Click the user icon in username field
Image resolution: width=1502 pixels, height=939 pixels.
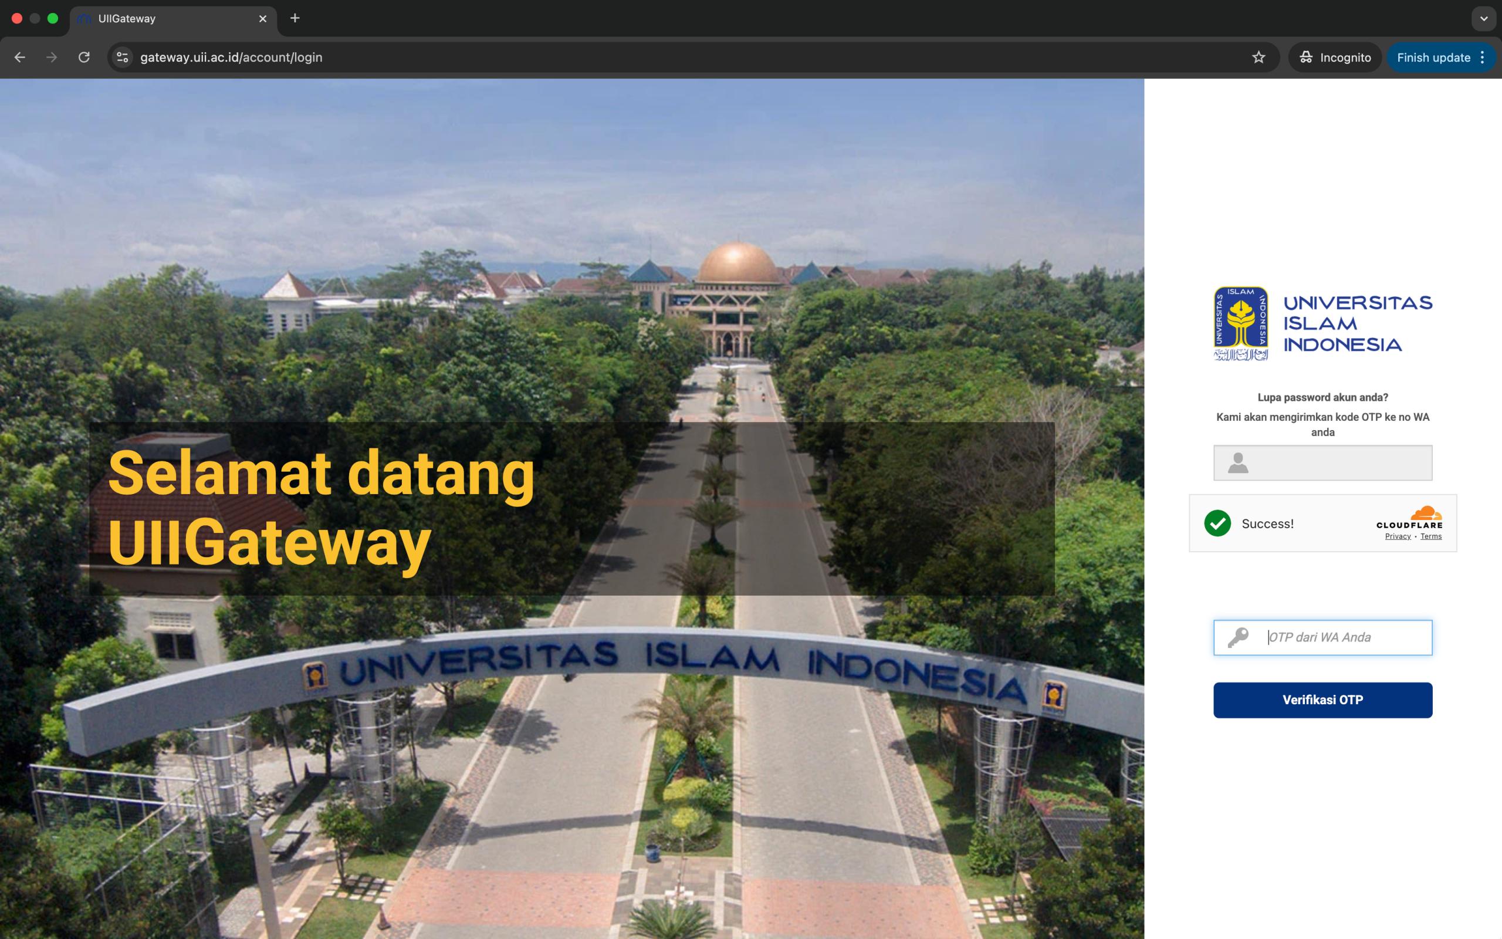1237,462
